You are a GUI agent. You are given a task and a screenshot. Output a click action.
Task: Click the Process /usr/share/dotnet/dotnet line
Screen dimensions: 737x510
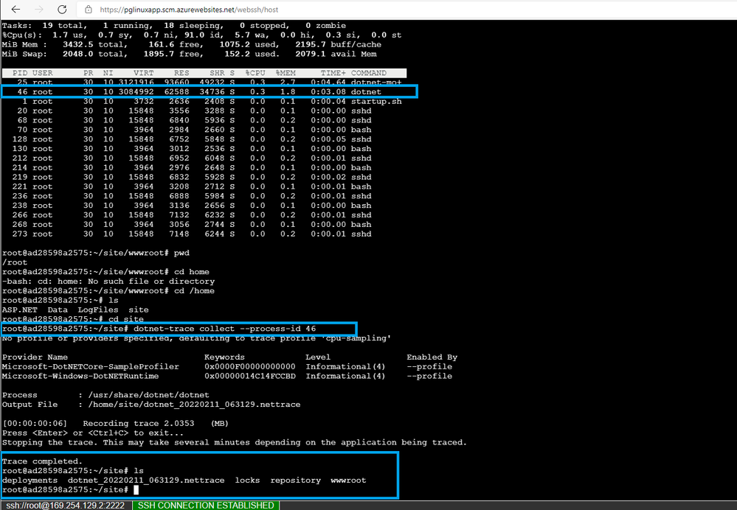[x=105, y=395]
